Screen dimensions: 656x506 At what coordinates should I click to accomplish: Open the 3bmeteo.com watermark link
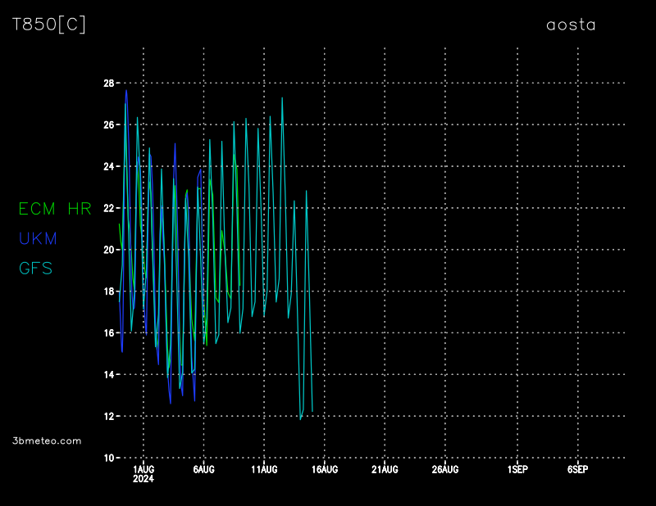tap(48, 440)
